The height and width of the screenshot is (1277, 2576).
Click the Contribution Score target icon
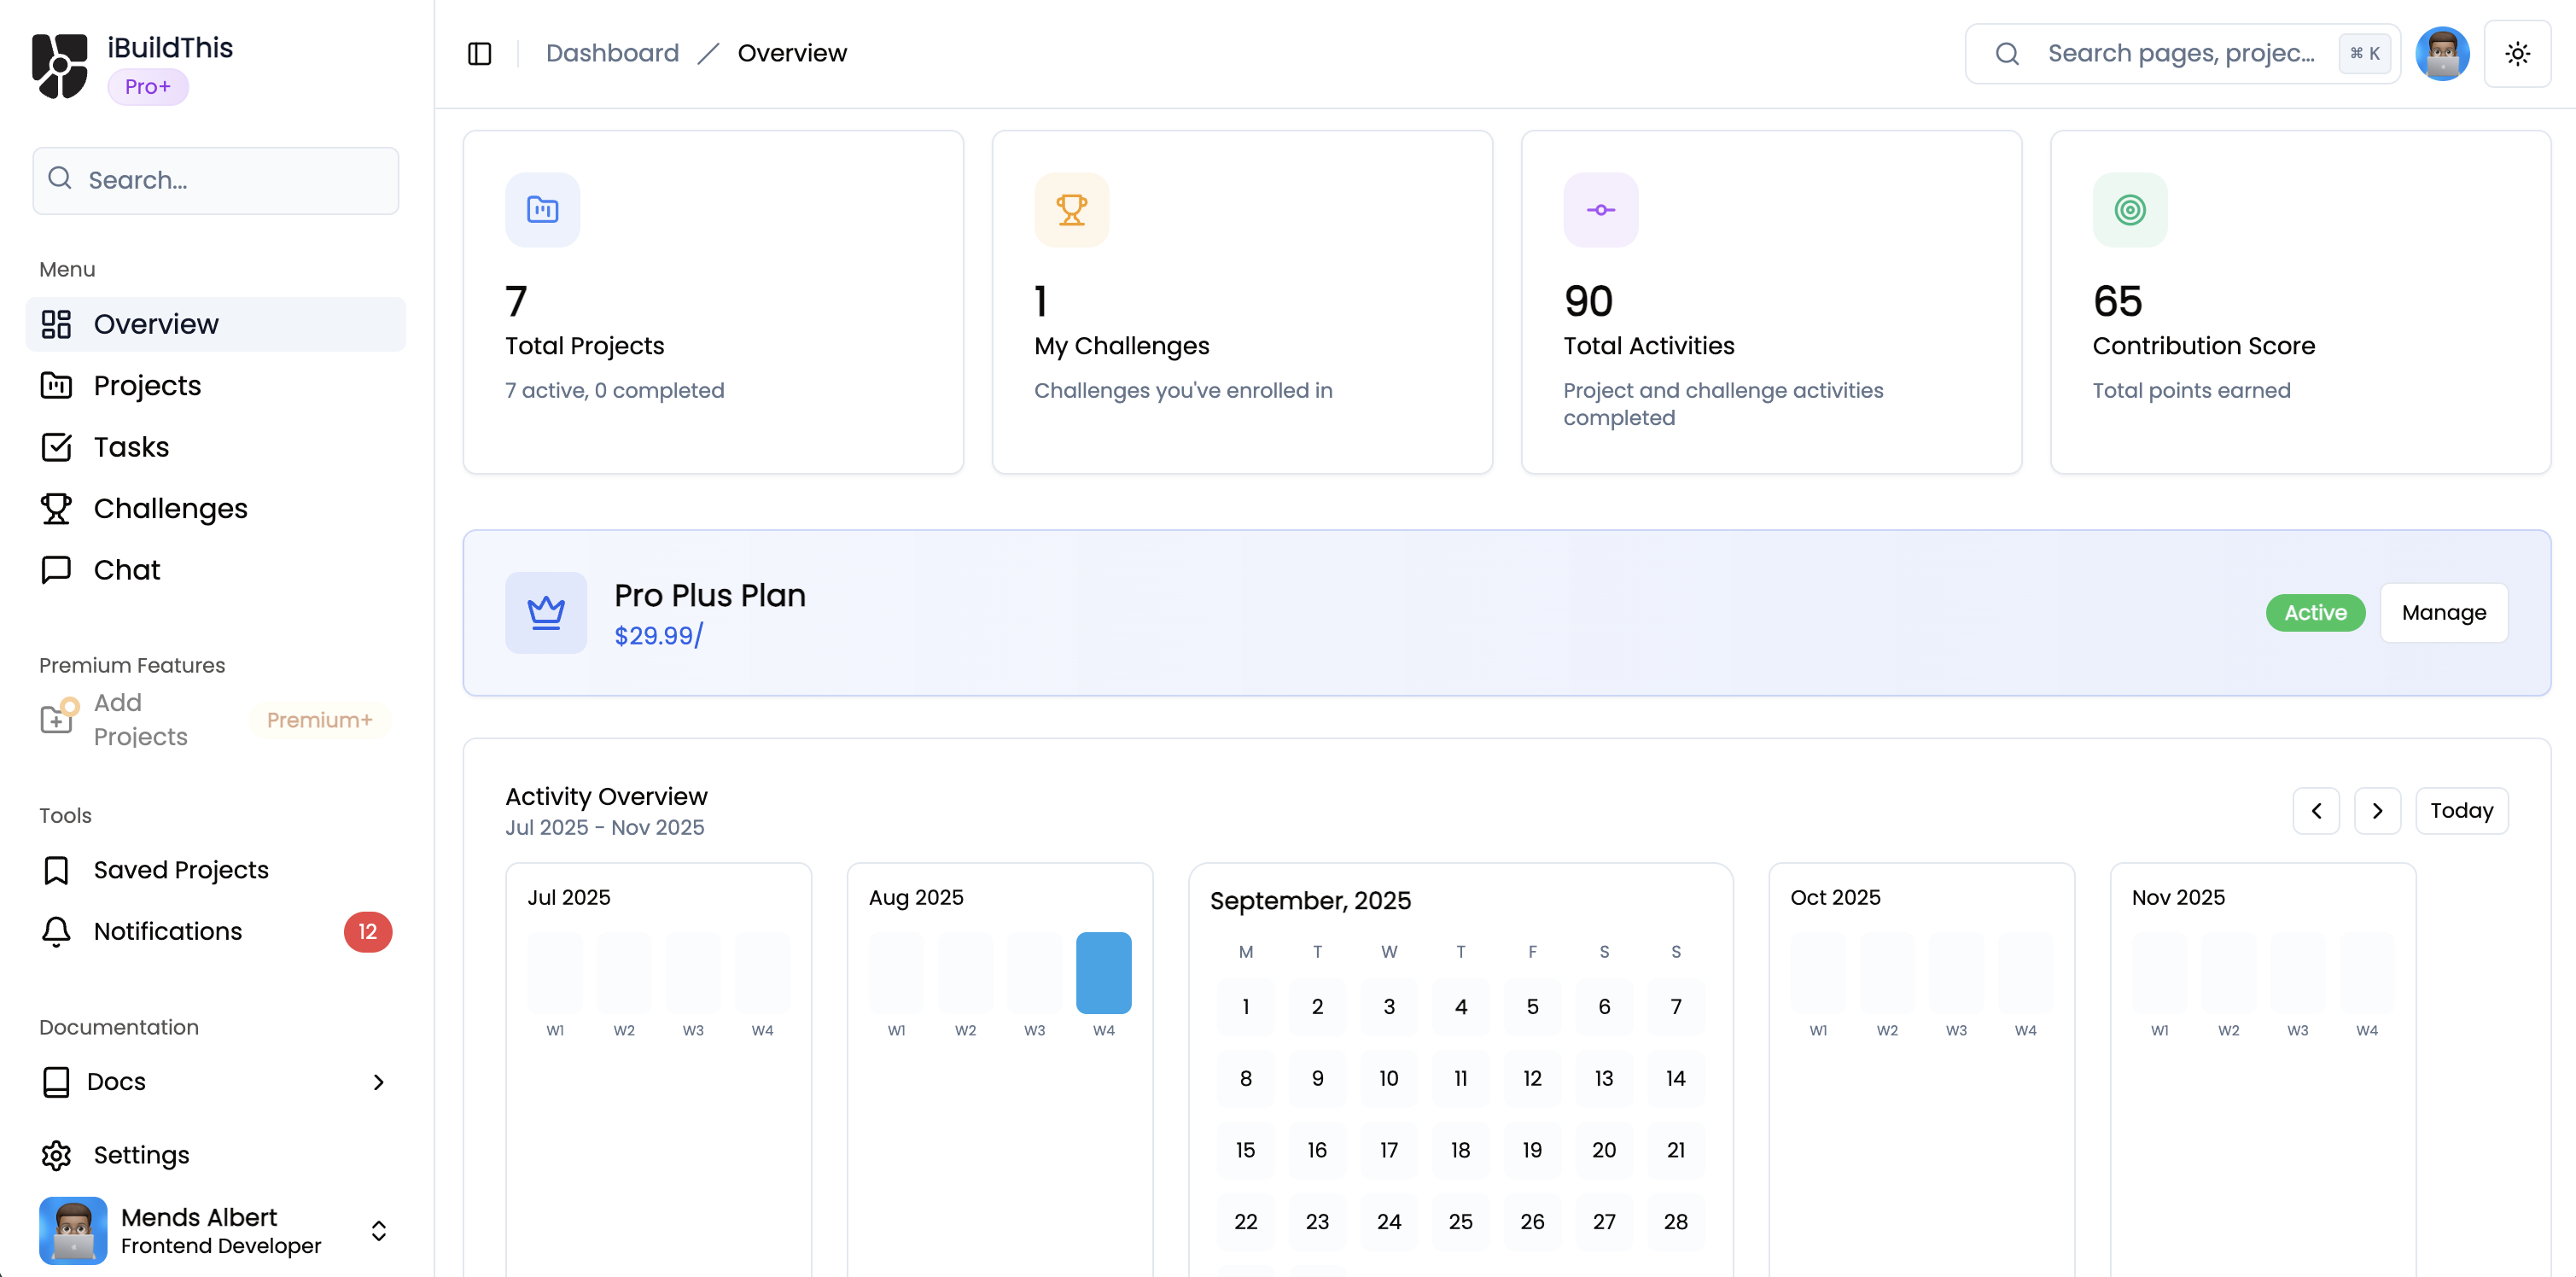click(2129, 209)
